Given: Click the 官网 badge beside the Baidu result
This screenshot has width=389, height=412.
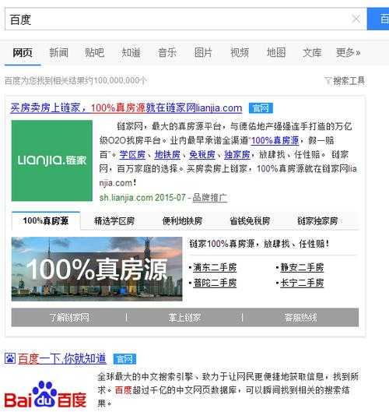Looking at the screenshot, I should coord(124,359).
